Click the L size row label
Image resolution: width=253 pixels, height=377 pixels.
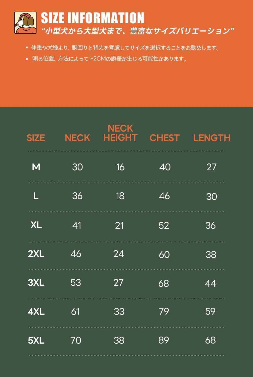tap(36, 196)
